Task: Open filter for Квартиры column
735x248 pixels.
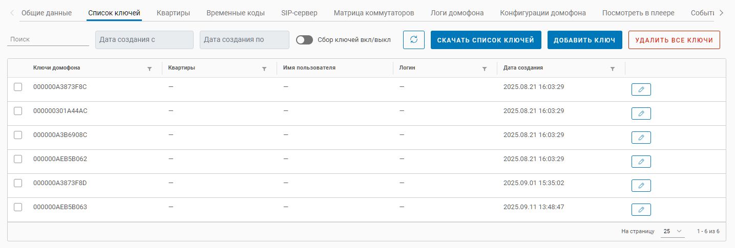Action: pos(264,69)
